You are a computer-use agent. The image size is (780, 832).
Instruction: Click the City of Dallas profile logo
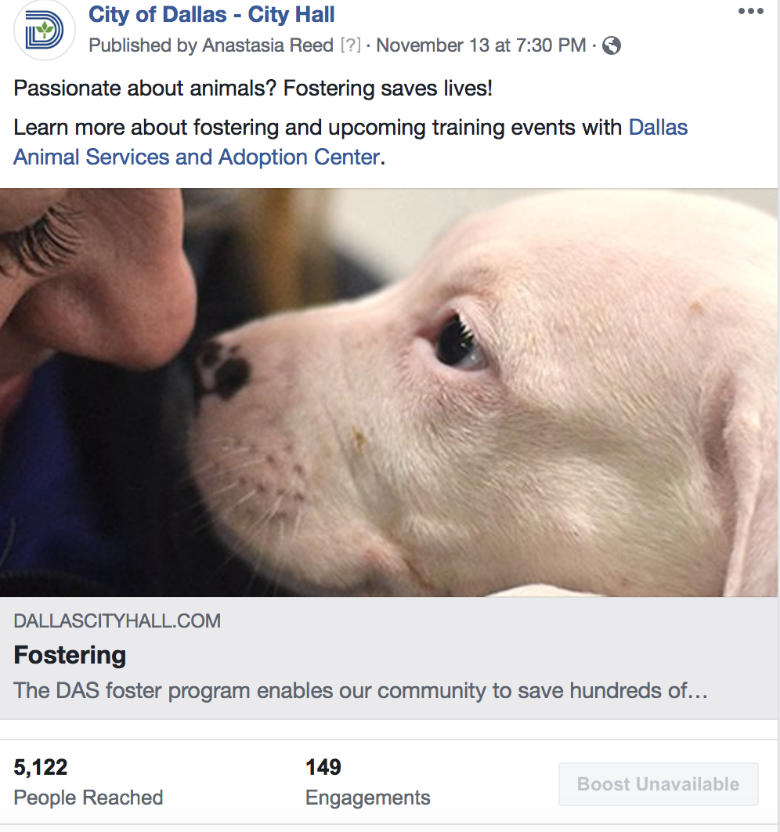45,31
